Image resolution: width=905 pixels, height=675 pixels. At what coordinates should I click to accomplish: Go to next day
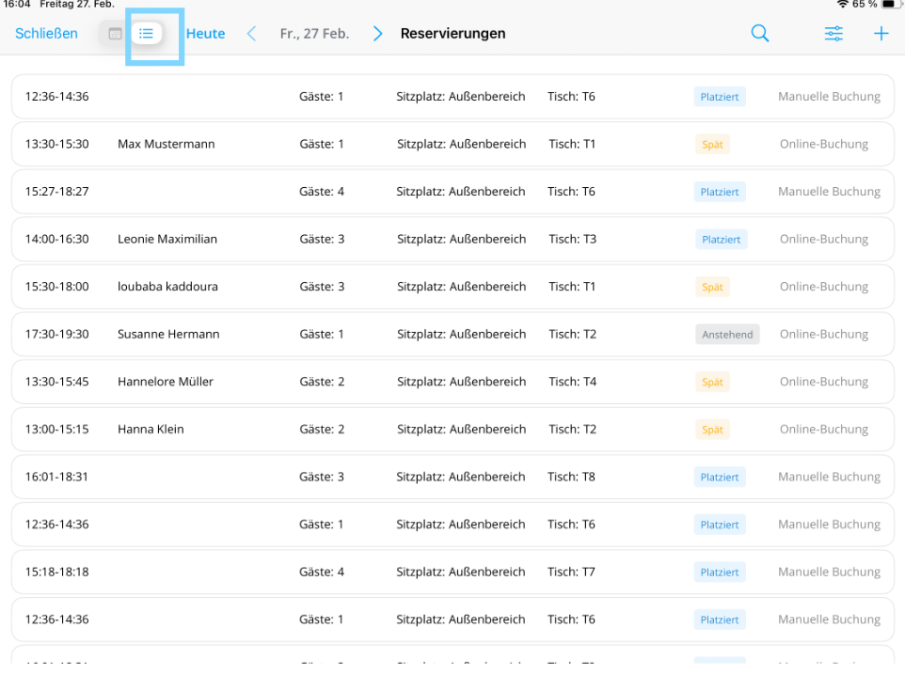(x=377, y=34)
